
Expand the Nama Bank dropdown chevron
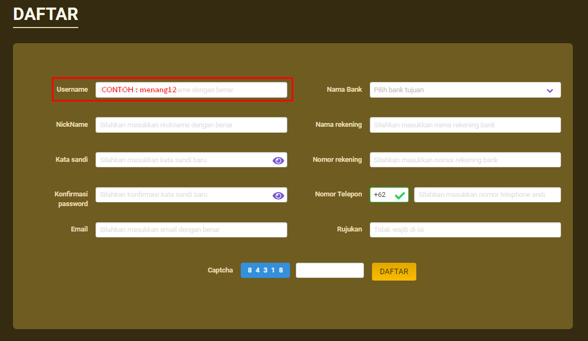coord(550,91)
